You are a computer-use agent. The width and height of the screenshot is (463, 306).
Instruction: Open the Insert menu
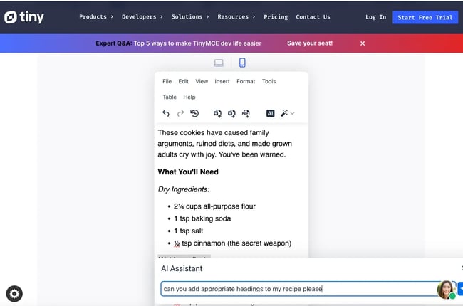222,81
